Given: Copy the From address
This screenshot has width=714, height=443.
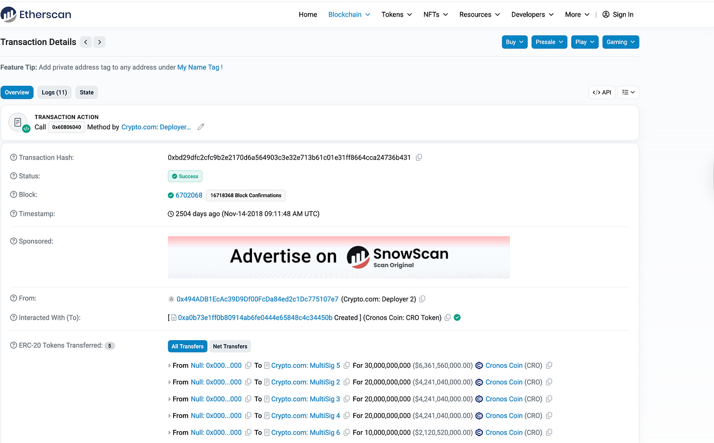Looking at the screenshot, I should pyautogui.click(x=422, y=299).
